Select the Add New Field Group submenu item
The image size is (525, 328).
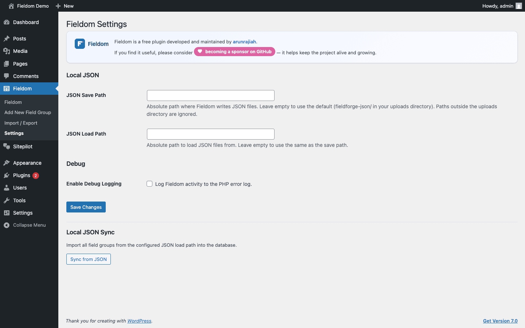point(28,112)
